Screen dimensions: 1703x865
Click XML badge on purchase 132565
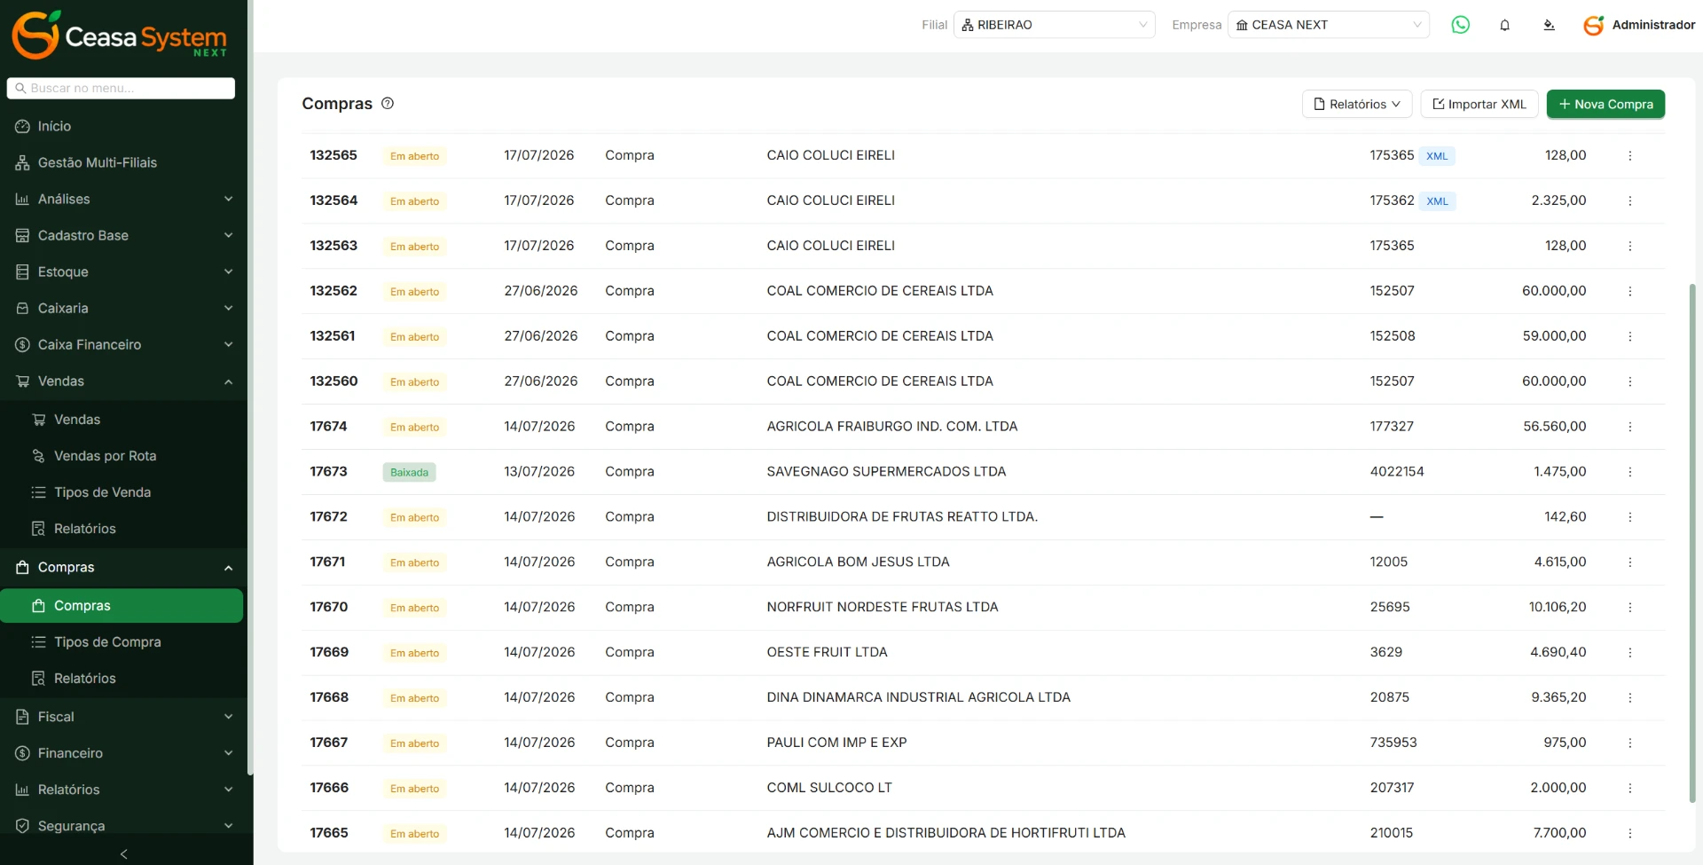pos(1437,156)
